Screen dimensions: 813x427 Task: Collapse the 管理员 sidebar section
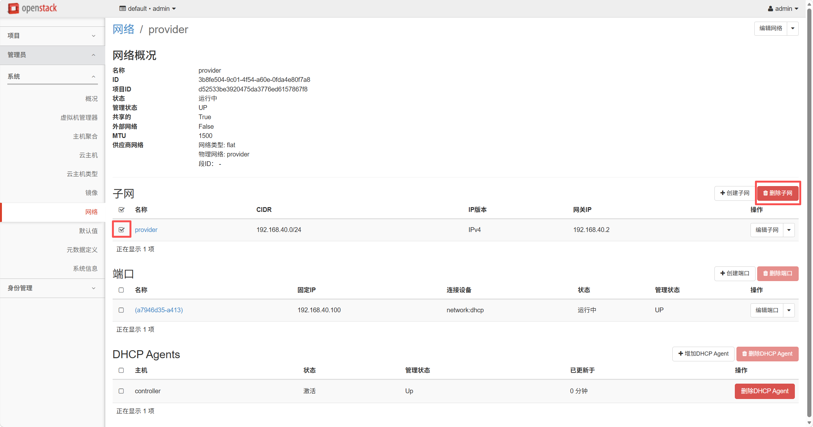tap(52, 55)
